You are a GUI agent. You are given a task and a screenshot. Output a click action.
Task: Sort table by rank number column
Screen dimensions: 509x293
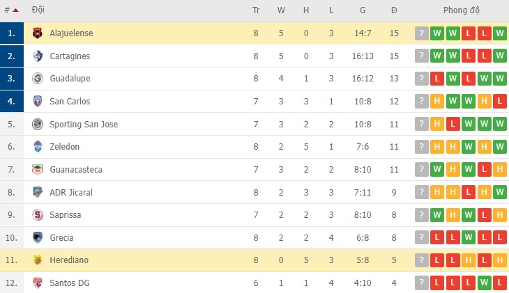[x=10, y=10]
